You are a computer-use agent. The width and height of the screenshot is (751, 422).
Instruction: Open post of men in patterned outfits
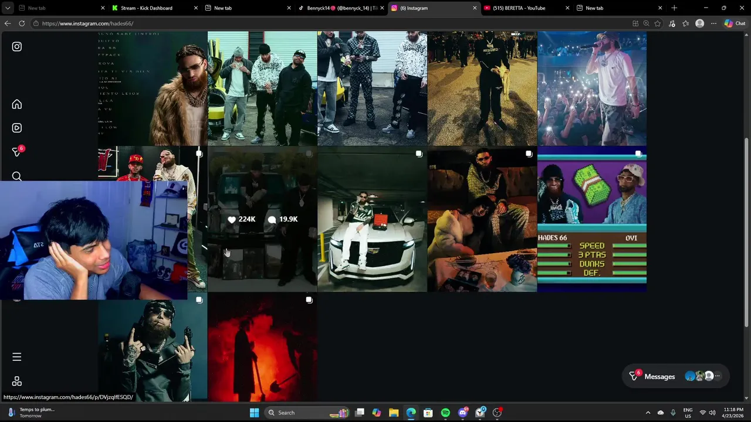[372, 88]
